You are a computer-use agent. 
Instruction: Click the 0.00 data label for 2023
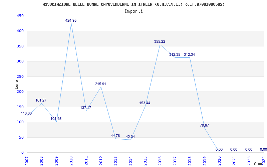click(249, 149)
